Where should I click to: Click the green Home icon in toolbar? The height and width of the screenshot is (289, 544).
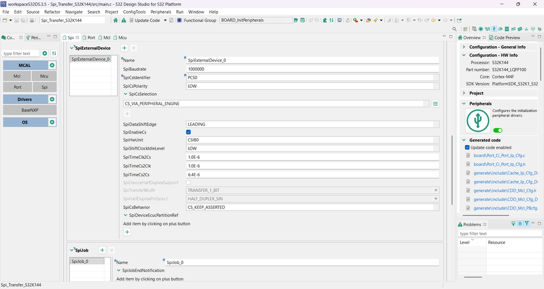[115, 20]
